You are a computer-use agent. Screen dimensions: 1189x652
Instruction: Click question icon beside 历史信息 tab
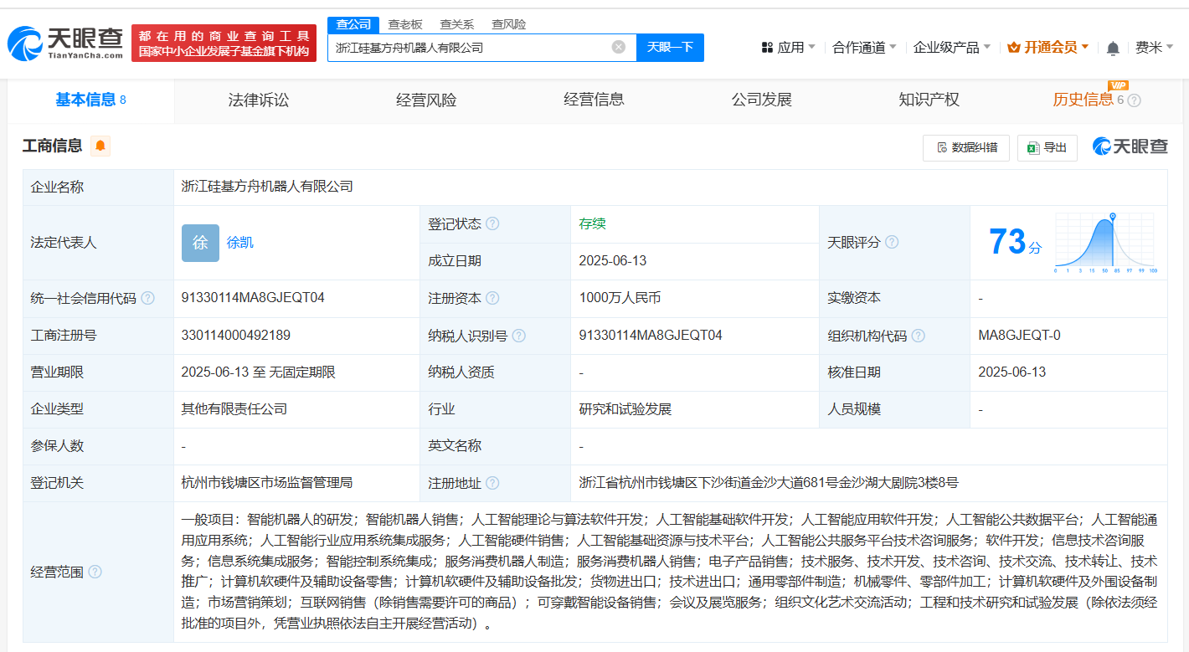point(1135,100)
